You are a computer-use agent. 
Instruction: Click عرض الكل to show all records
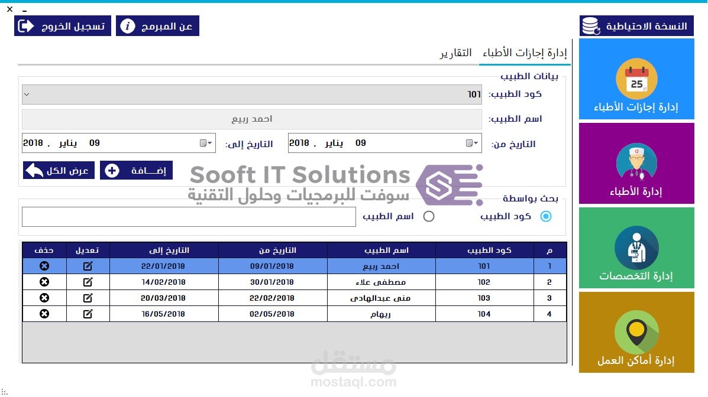[58, 170]
